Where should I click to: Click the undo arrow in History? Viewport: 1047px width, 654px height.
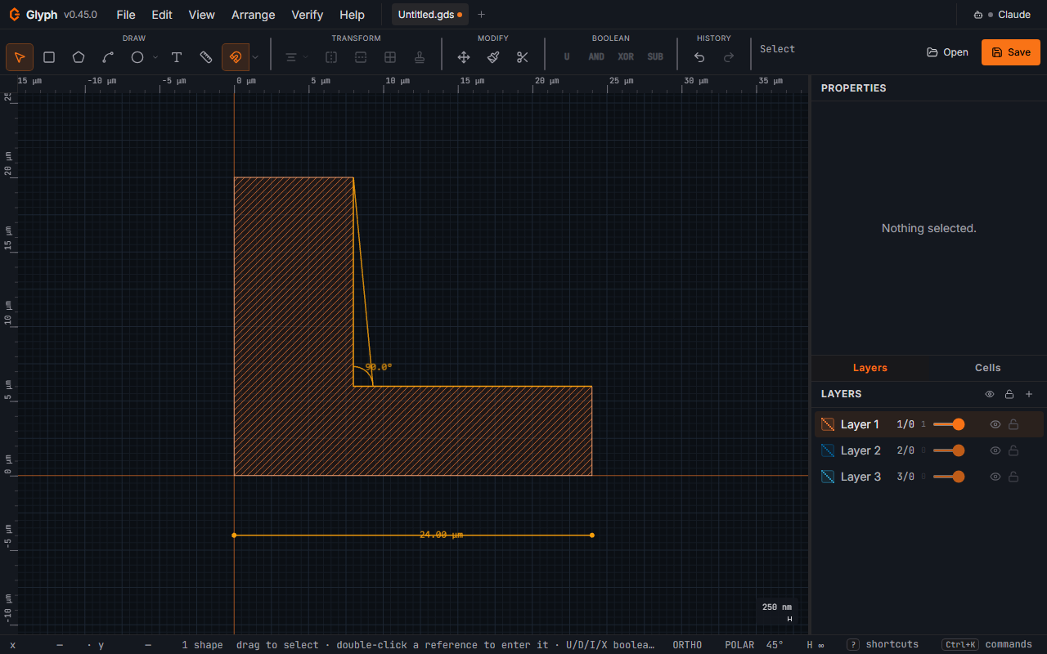tap(699, 57)
